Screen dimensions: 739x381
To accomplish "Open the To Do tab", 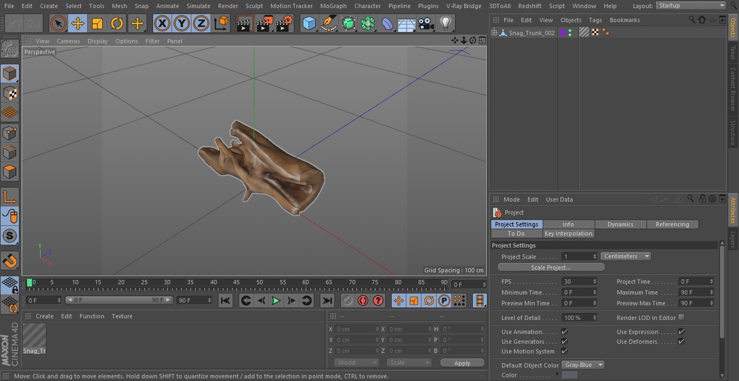I will point(517,233).
